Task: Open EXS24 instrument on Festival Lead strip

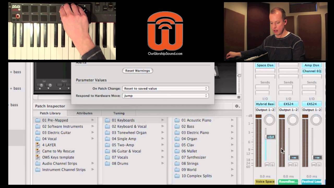Action: [x=312, y=104]
